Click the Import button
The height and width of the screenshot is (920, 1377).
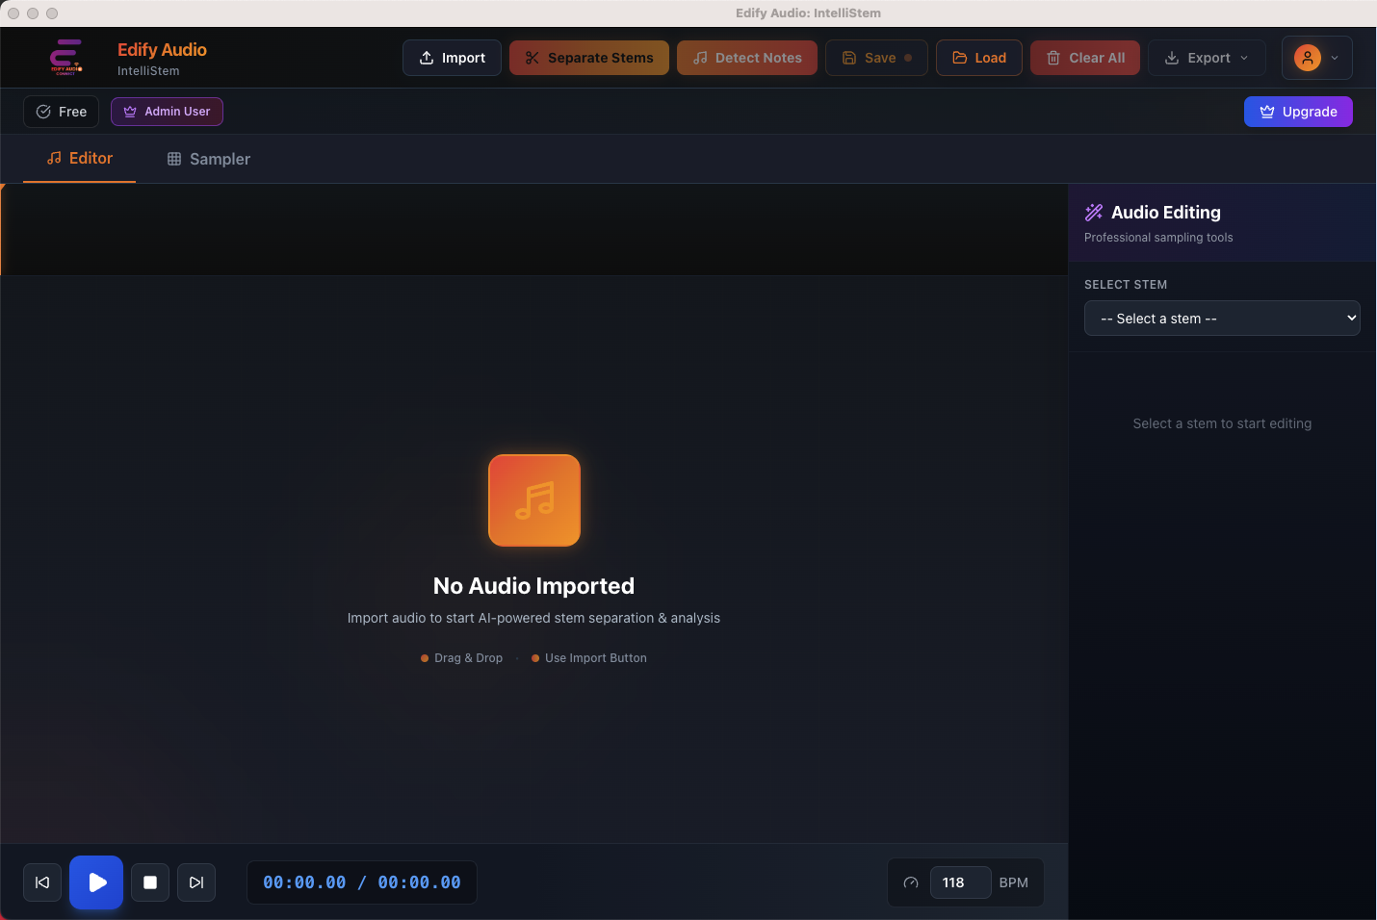[x=452, y=58]
